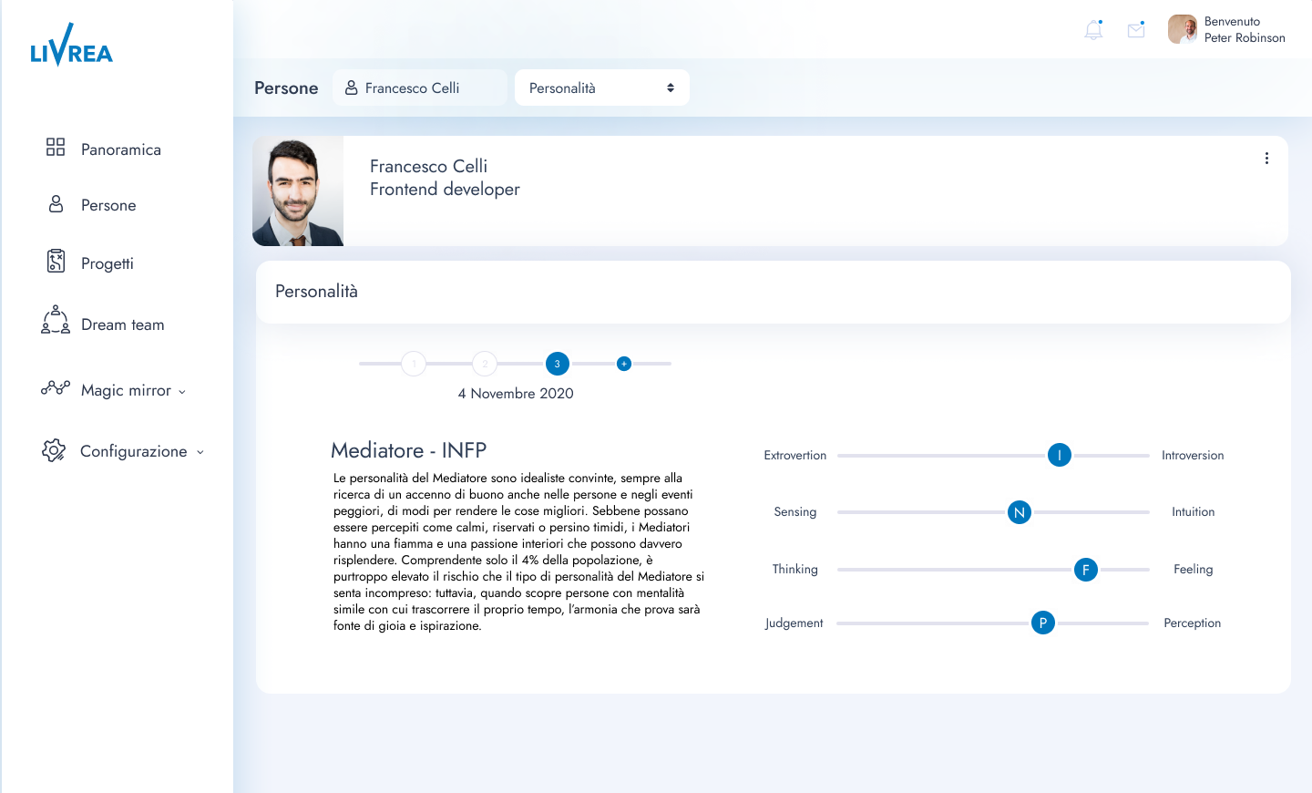Click the Intuition label
The width and height of the screenshot is (1312, 793).
(x=1194, y=512)
